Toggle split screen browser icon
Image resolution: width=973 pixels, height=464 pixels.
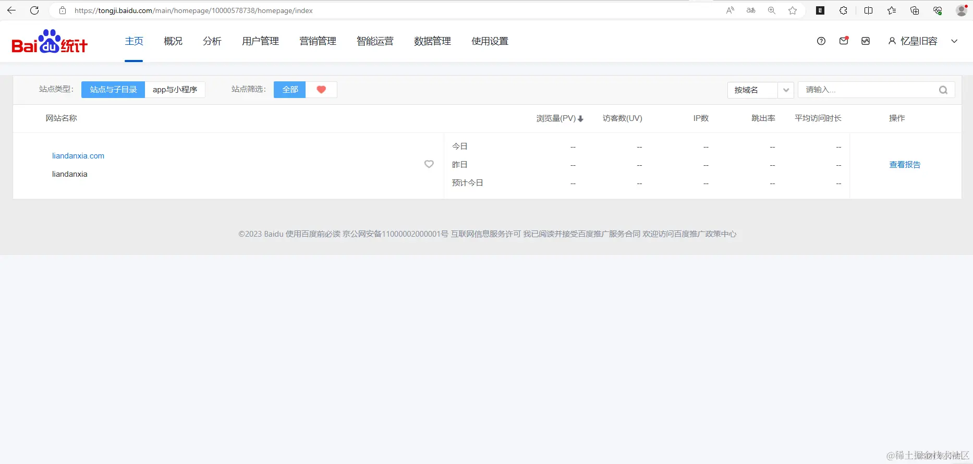868,10
